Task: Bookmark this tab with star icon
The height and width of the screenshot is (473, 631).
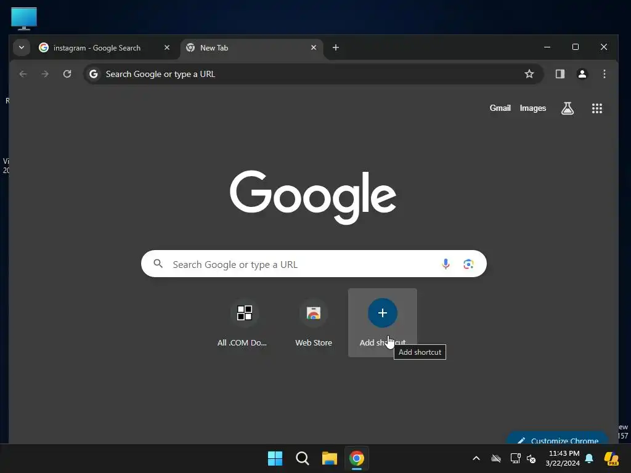Action: (529, 74)
